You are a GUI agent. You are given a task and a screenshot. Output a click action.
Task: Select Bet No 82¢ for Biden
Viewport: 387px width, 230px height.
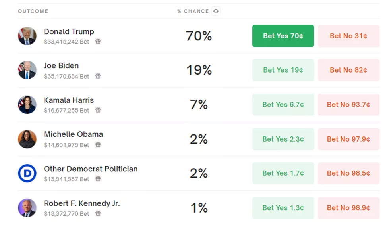coord(348,70)
